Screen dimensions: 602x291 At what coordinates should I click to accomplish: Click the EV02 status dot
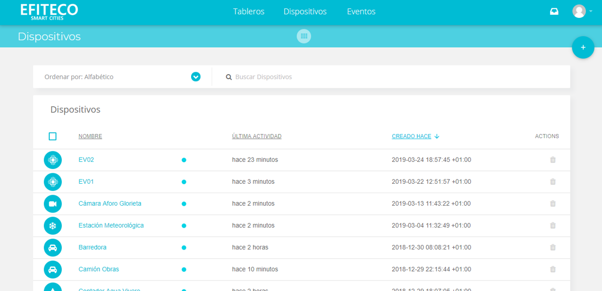[184, 160]
